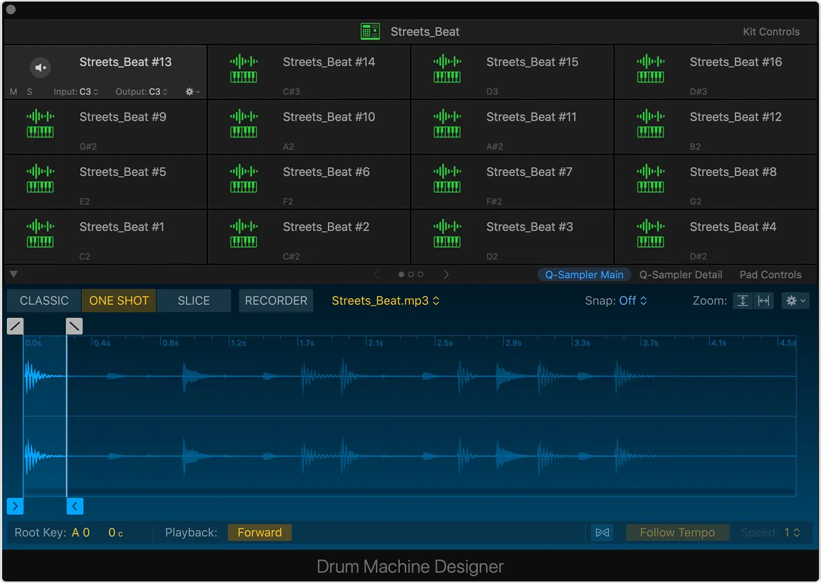Click the speaker preview icon on Streets_Beat #13
This screenshot has height=583, width=821.
tap(40, 67)
